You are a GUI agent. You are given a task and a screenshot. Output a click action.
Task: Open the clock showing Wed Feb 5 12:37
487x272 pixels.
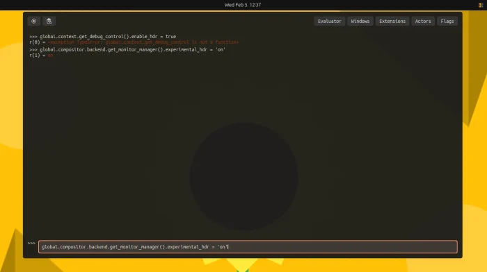click(243, 5)
